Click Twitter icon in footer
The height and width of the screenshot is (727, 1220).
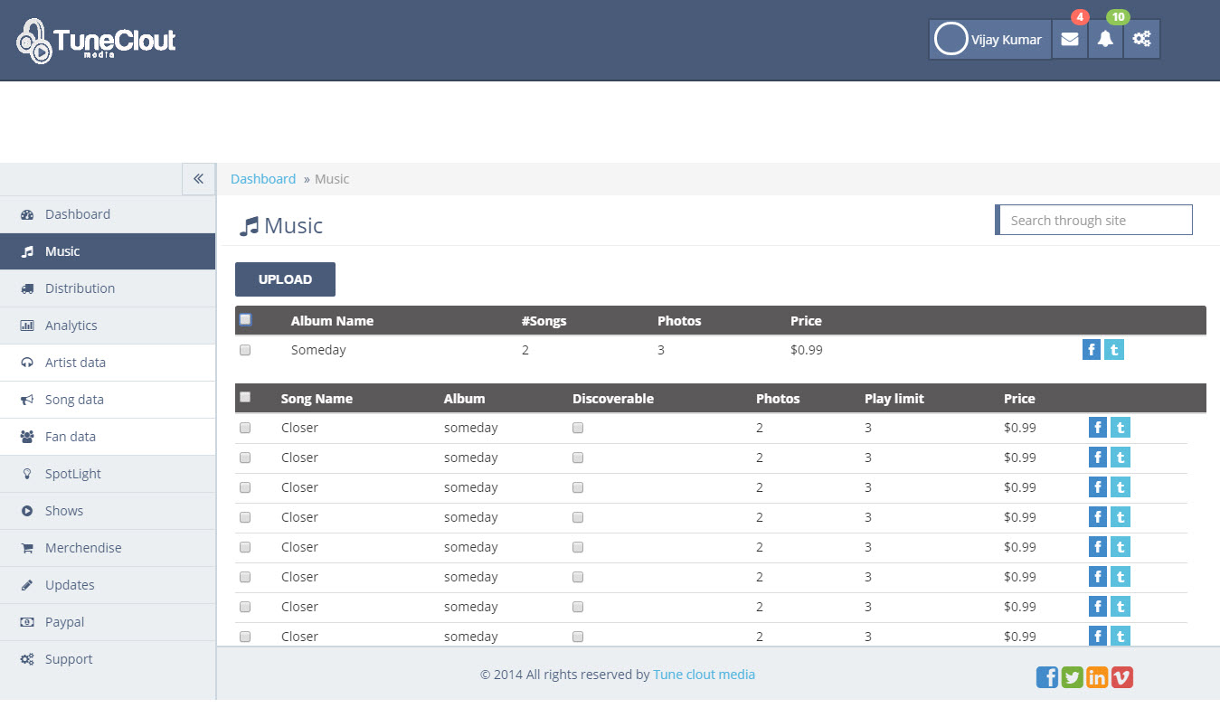tap(1073, 676)
